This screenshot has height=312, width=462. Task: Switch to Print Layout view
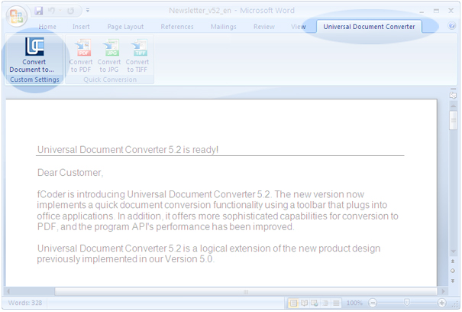293,303
